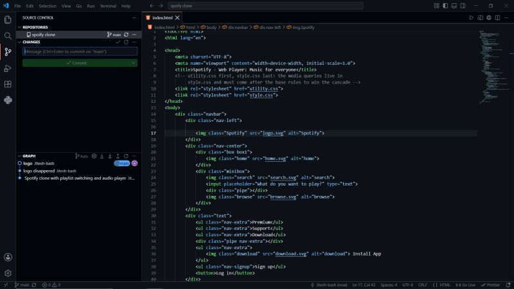Click Source Control panel more actions ellipsis
The image size is (514, 289).
click(134, 18)
